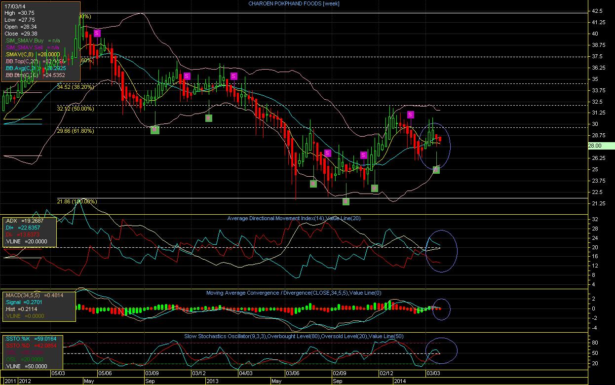Viewport: 615px width, 385px height.
Task: Select the 04/03 date on the time axis
Action: [x=245, y=374]
